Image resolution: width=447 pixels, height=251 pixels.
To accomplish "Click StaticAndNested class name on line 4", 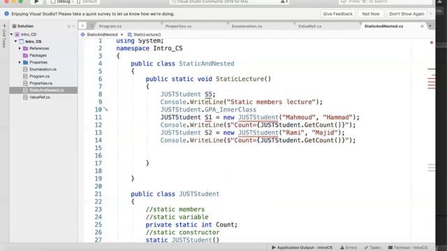I will click(207, 63).
